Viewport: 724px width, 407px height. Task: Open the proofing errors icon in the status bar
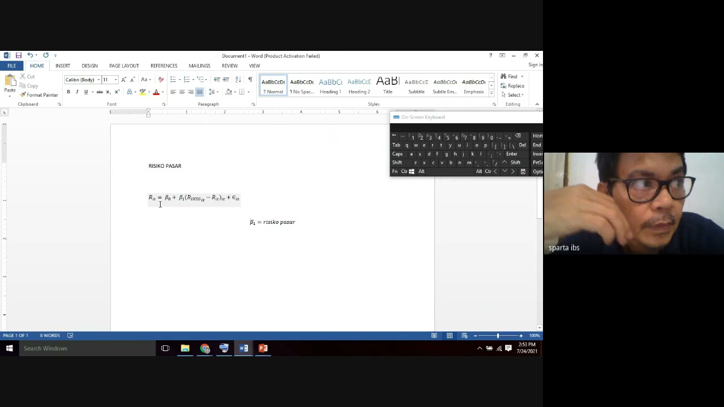[70, 336]
